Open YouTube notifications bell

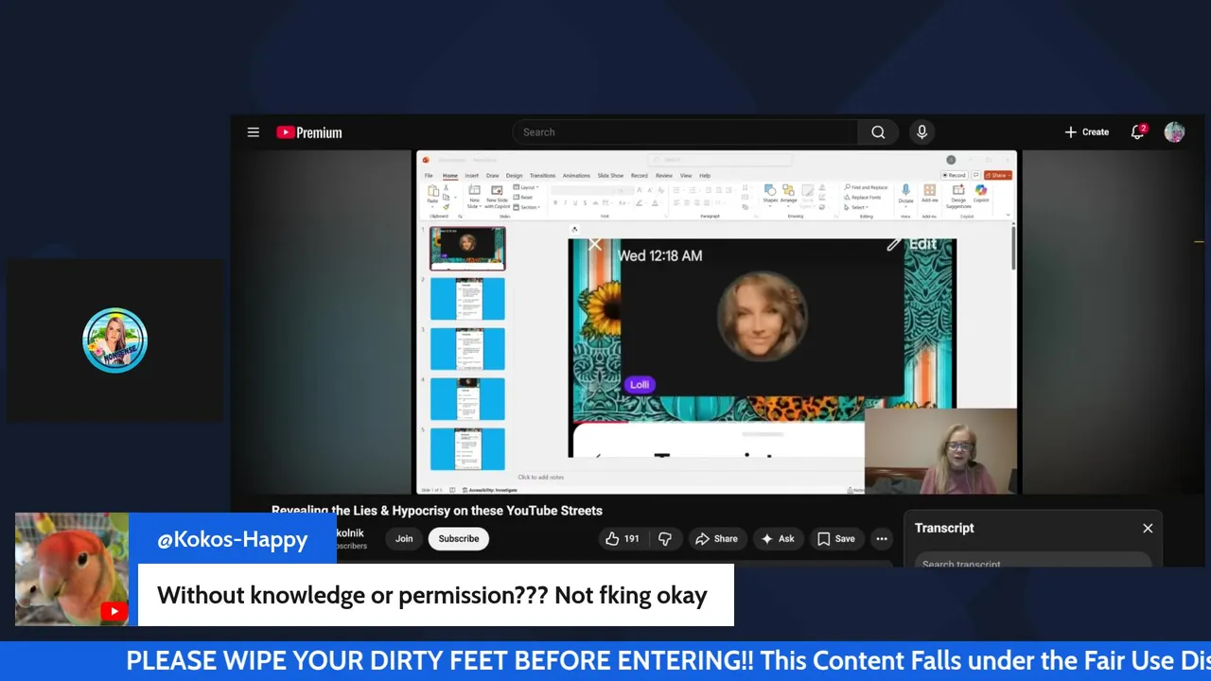[1138, 132]
